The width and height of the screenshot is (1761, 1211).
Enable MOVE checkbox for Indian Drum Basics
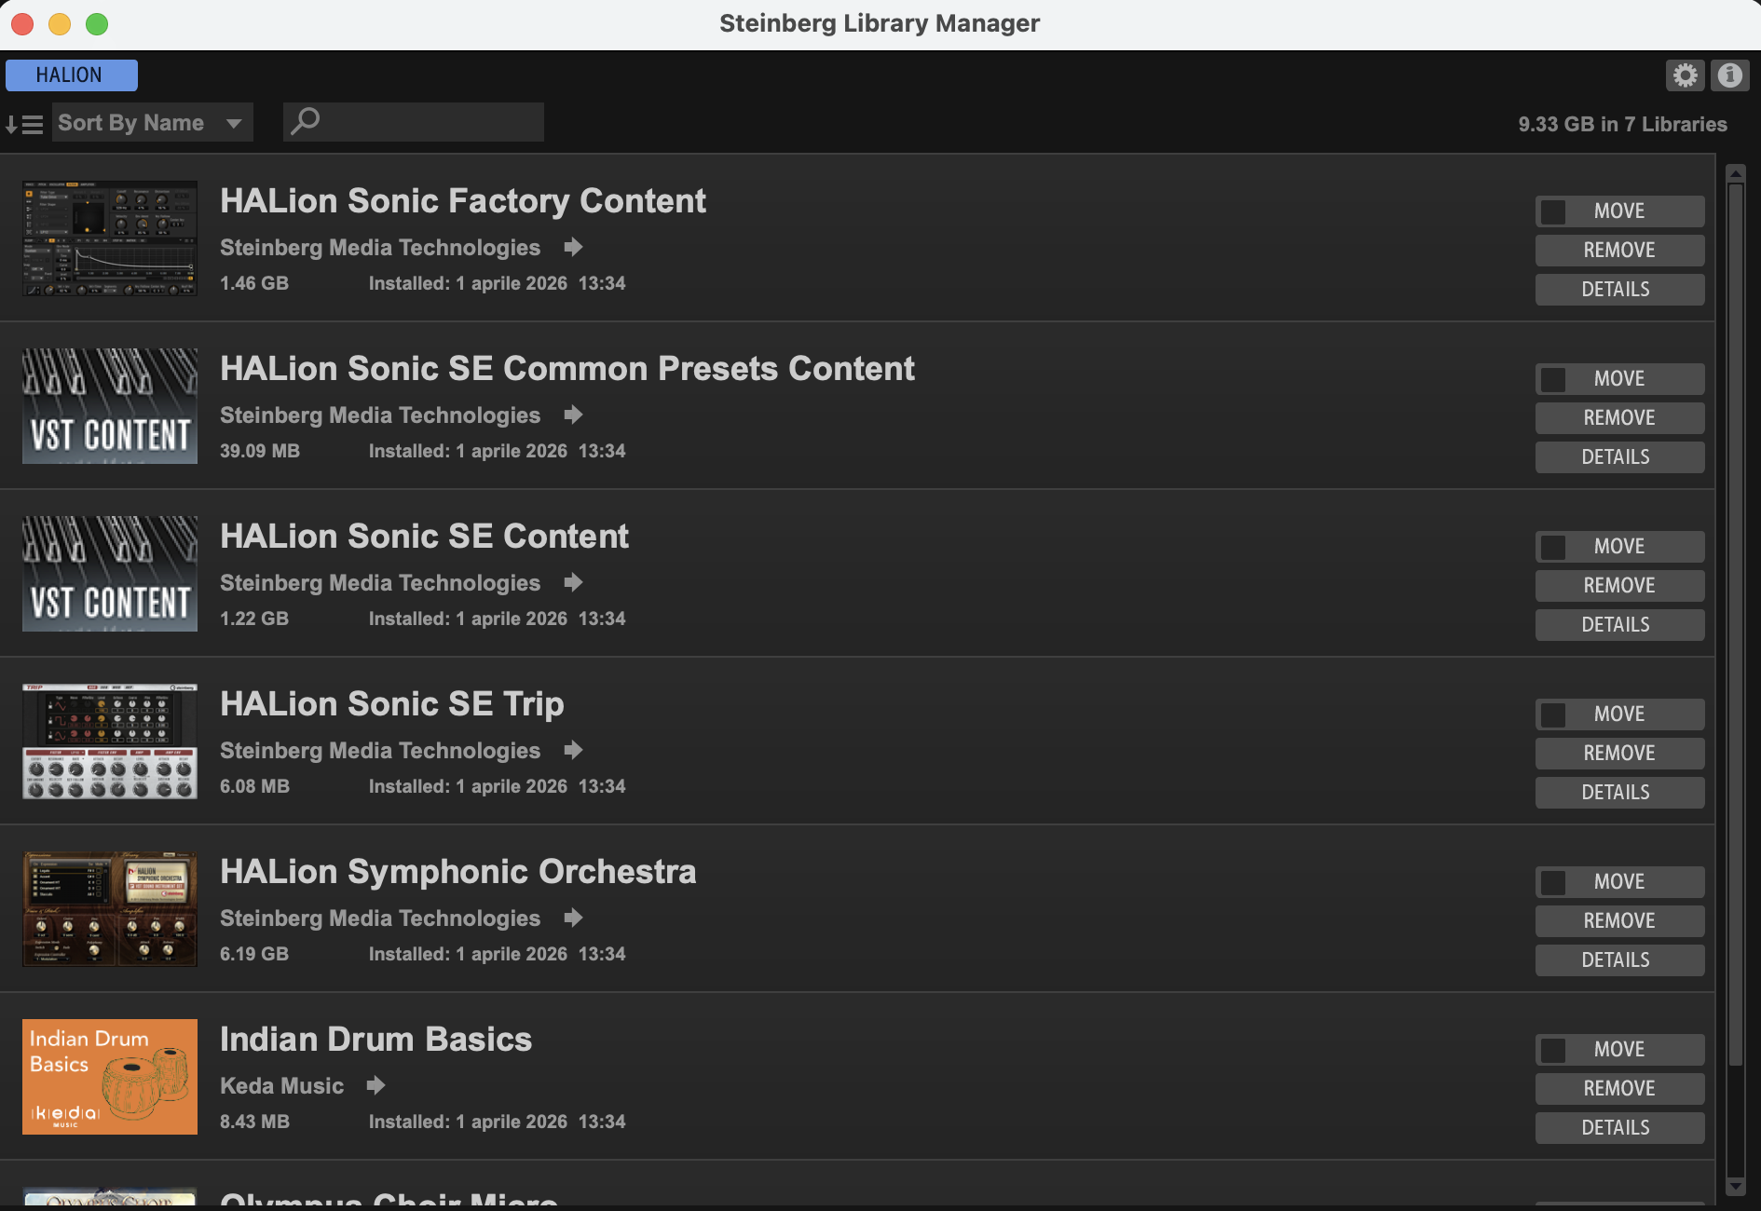point(1553,1050)
